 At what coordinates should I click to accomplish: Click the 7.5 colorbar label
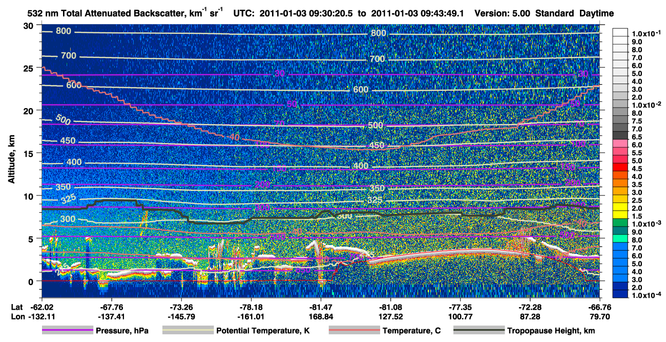pyautogui.click(x=636, y=121)
